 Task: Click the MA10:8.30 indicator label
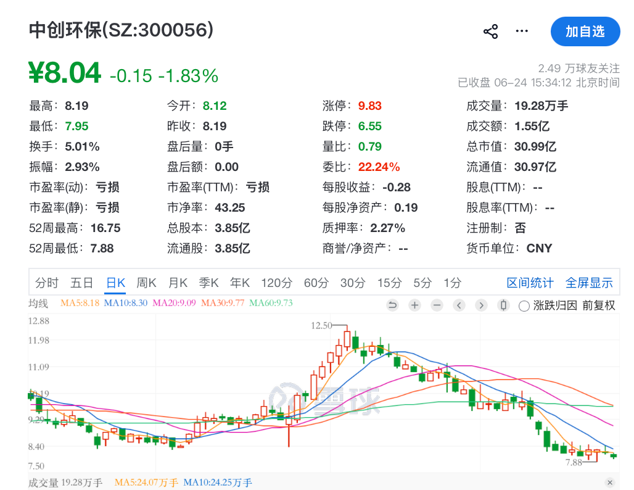(126, 302)
